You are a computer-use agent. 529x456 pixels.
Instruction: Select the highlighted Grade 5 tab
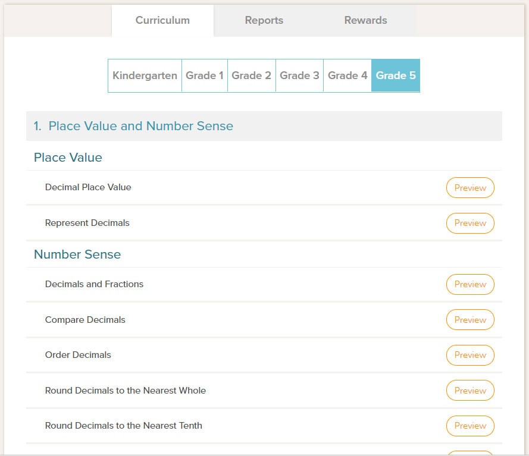pos(395,76)
